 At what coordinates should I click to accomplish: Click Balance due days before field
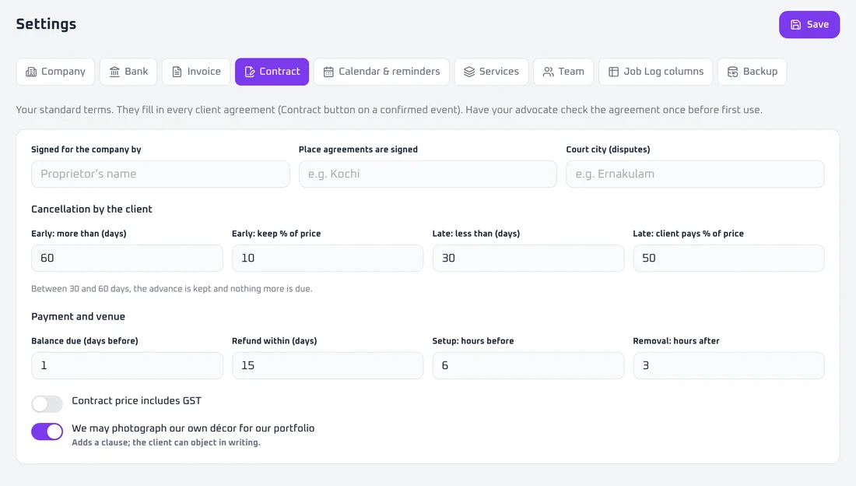(127, 365)
